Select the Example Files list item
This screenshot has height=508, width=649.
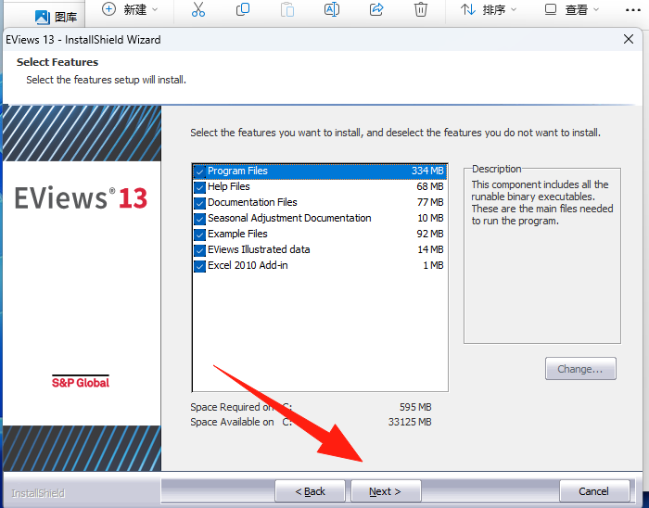point(237,235)
